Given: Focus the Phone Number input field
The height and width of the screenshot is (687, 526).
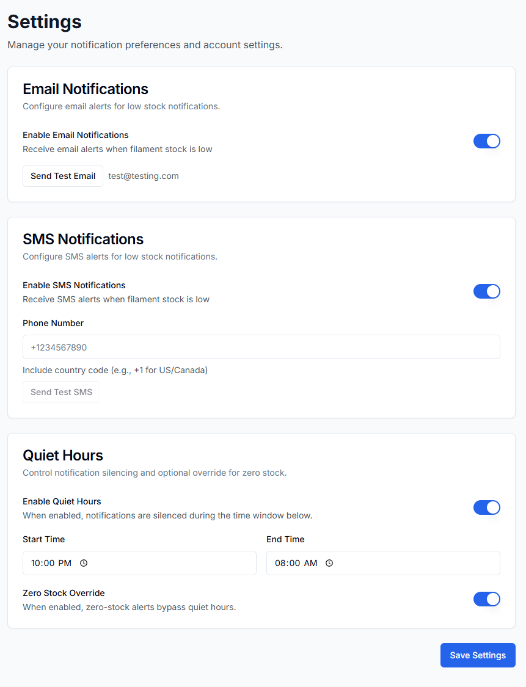Looking at the screenshot, I should 261,347.
